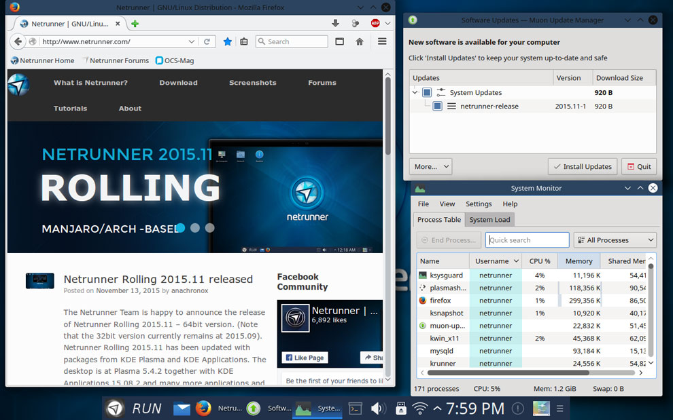Open the clock showing 7:59 PM
Image resolution: width=673 pixels, height=420 pixels.
pyautogui.click(x=475, y=408)
